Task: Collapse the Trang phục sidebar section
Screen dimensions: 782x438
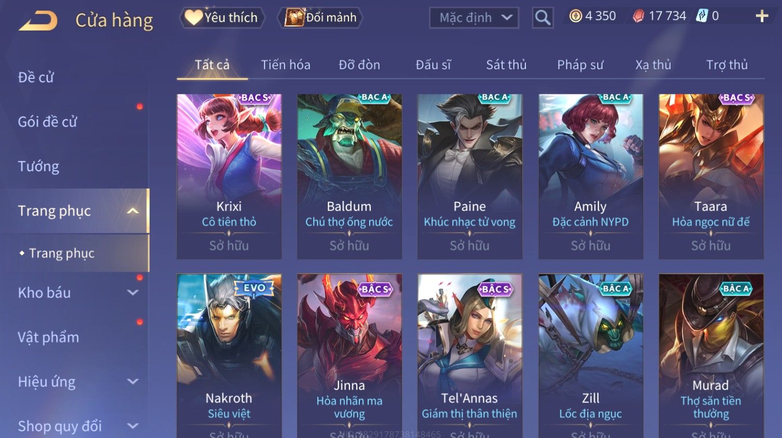Action: pyautogui.click(x=133, y=211)
